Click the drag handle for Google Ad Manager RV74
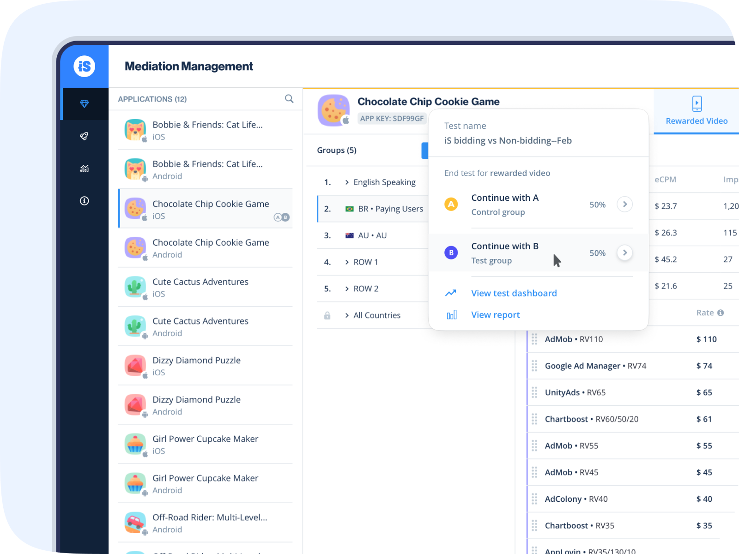 (534, 366)
